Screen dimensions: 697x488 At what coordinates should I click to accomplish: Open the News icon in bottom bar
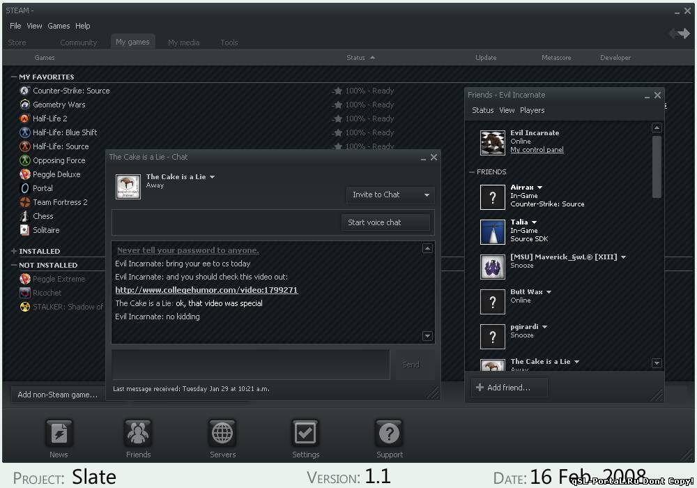coord(59,433)
